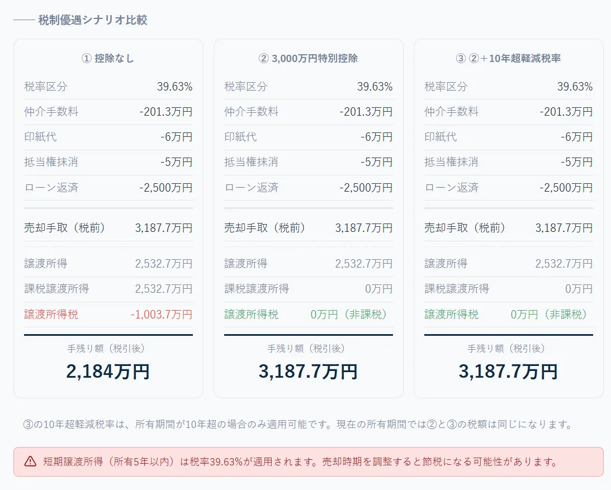This screenshot has height=490, width=611.
Task: Click the warning triangle icon in red alert
Action: 30,462
